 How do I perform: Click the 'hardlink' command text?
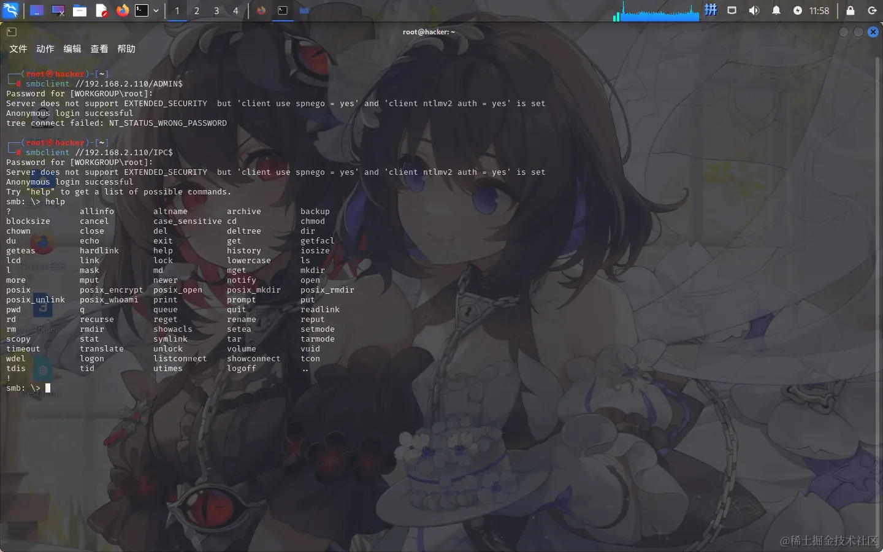99,251
